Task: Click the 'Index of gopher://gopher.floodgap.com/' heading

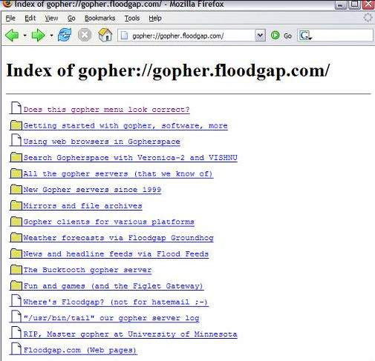Action: [x=168, y=71]
